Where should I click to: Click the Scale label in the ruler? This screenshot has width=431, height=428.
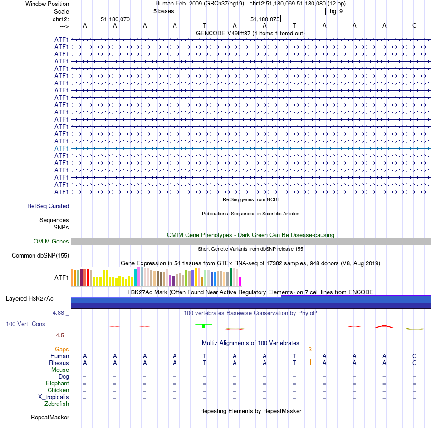[x=61, y=11]
